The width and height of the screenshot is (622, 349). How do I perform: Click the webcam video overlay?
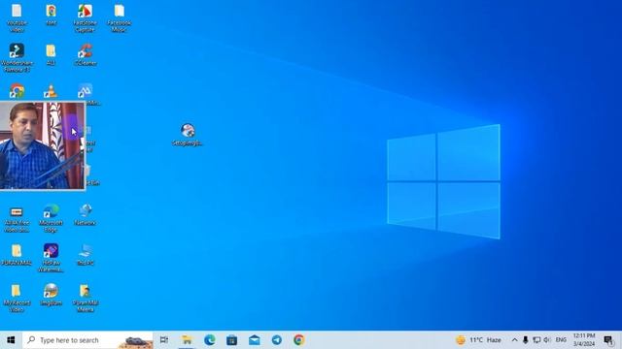coord(43,145)
